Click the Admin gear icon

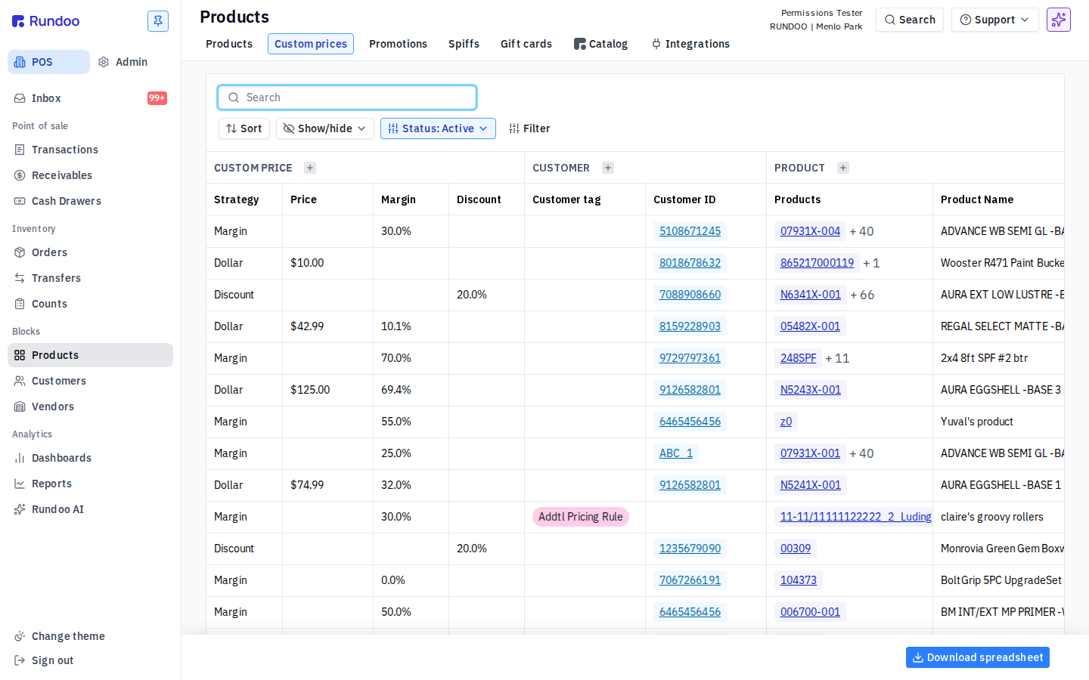(104, 62)
